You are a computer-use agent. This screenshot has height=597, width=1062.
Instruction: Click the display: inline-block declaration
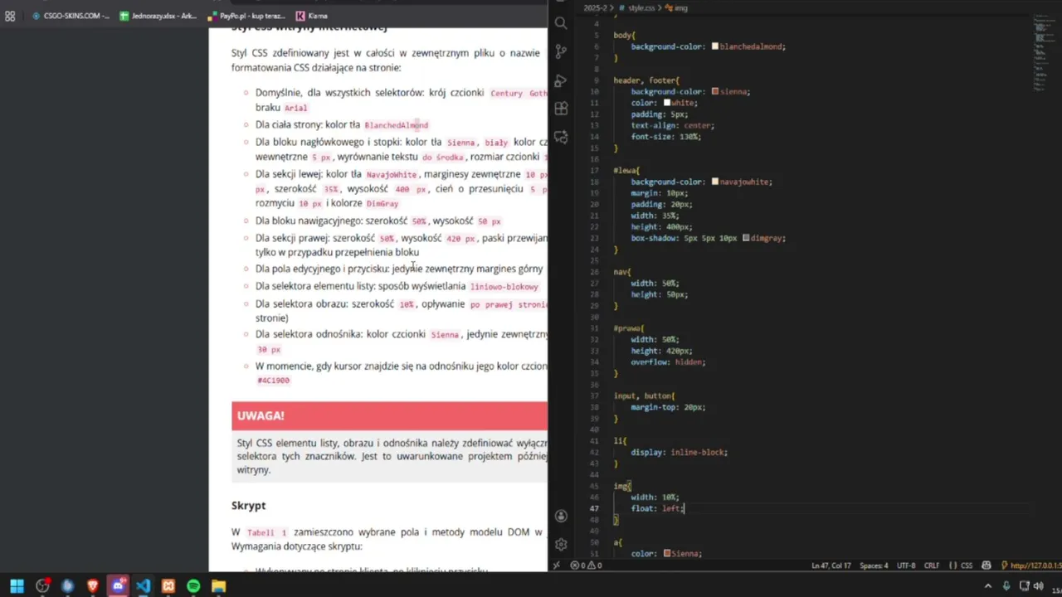[x=679, y=452]
